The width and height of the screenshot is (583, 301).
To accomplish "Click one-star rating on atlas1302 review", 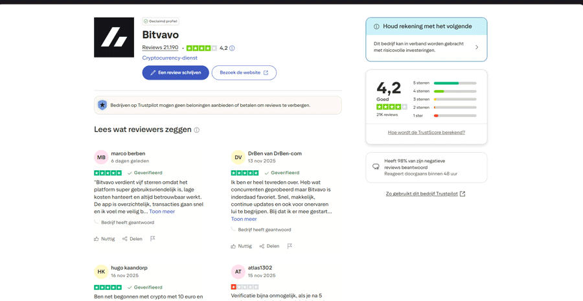I will 245,287.
